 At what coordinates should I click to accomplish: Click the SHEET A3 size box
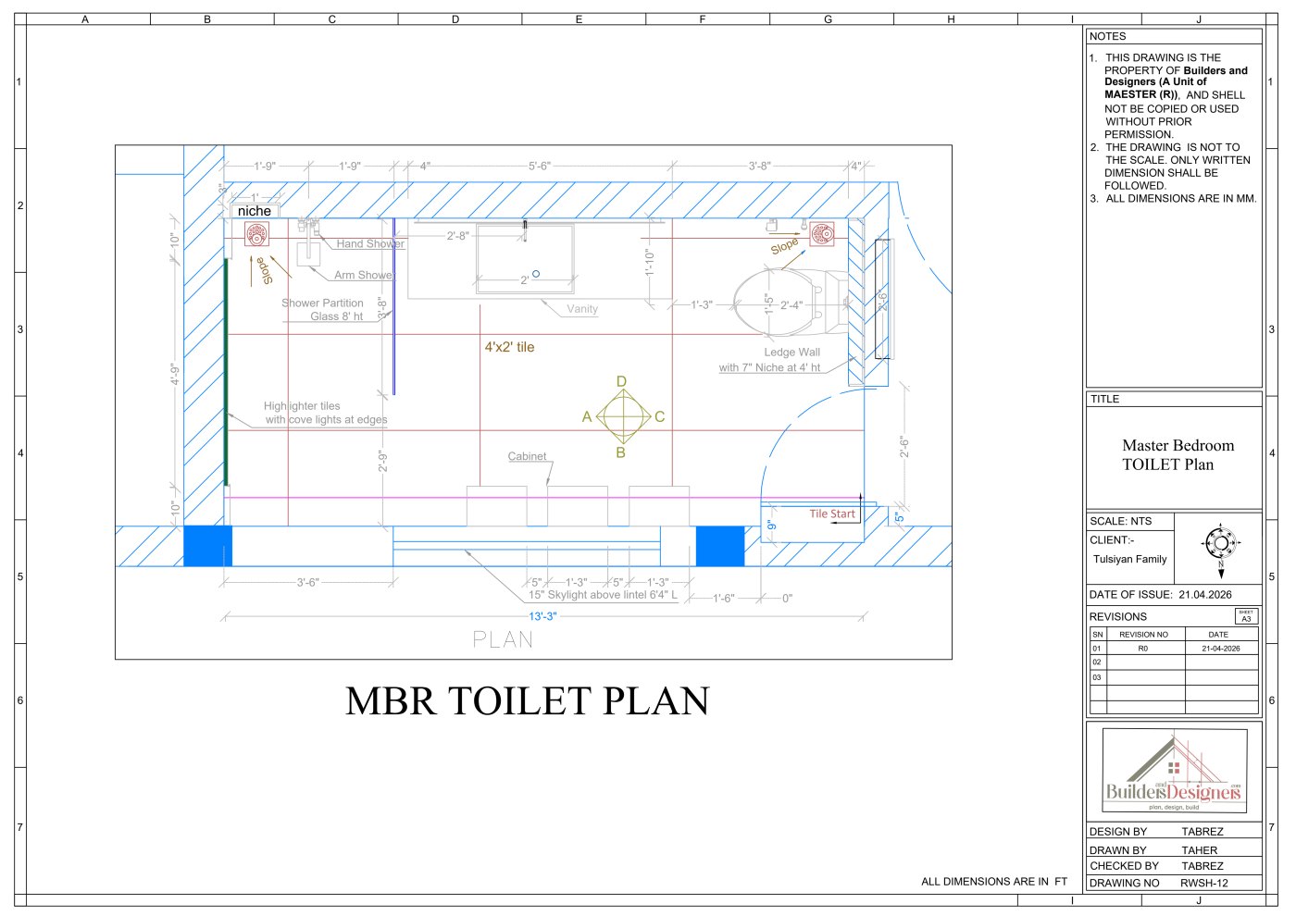point(1246,616)
